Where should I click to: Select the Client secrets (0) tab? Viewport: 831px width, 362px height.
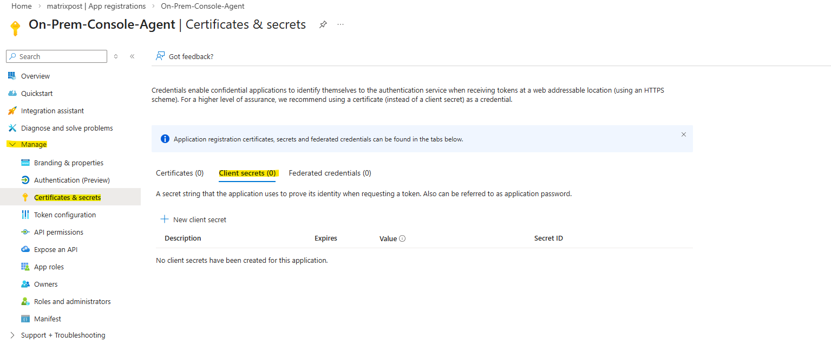point(247,173)
